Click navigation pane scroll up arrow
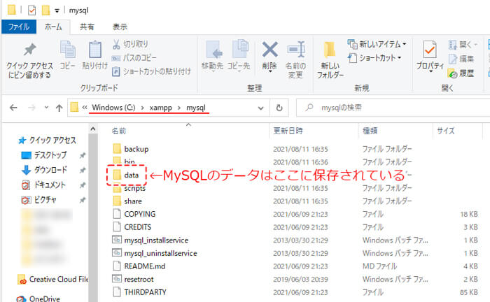Image resolution: width=490 pixels, height=302 pixels. [x=93, y=129]
